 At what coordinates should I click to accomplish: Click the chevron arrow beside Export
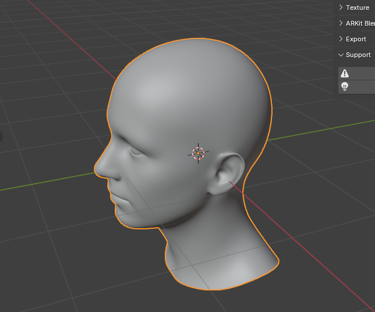click(x=341, y=39)
